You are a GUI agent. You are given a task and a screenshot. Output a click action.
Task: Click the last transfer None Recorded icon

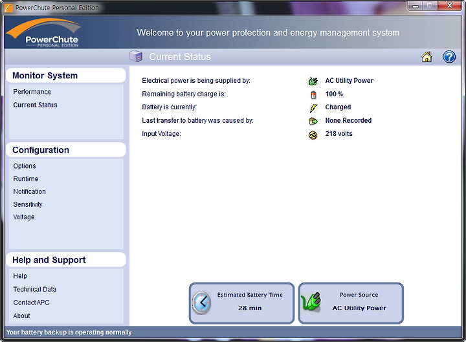pyautogui.click(x=313, y=121)
